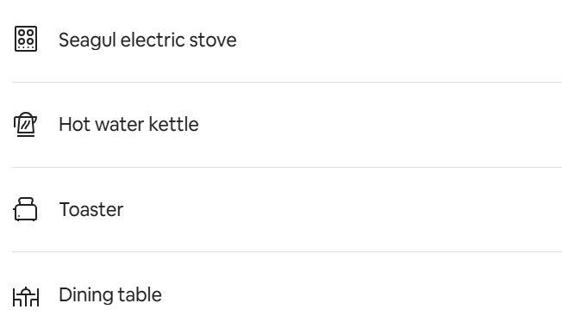562x334 pixels.
Task: Click the toaster icon
Action: tap(25, 209)
